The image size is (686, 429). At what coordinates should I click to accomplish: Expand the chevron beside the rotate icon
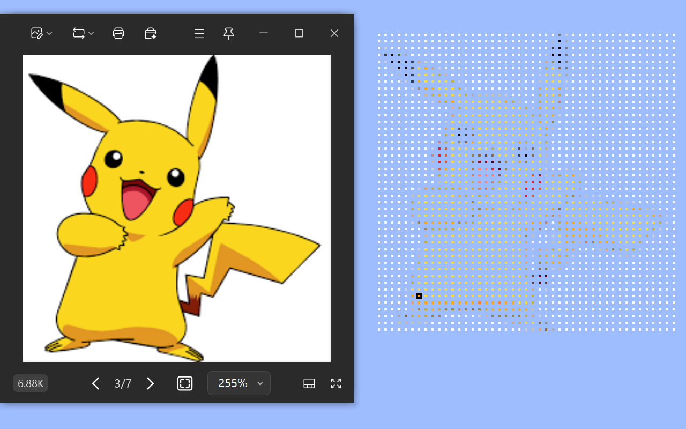coord(91,33)
